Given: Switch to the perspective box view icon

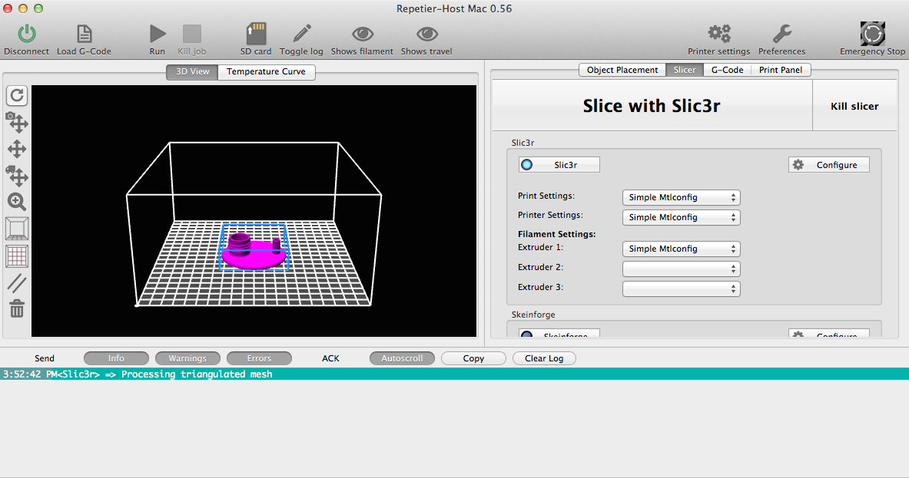Looking at the screenshot, I should click(17, 229).
